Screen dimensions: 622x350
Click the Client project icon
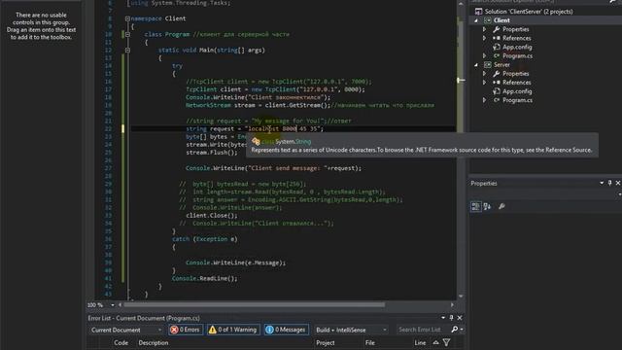[x=488, y=20]
